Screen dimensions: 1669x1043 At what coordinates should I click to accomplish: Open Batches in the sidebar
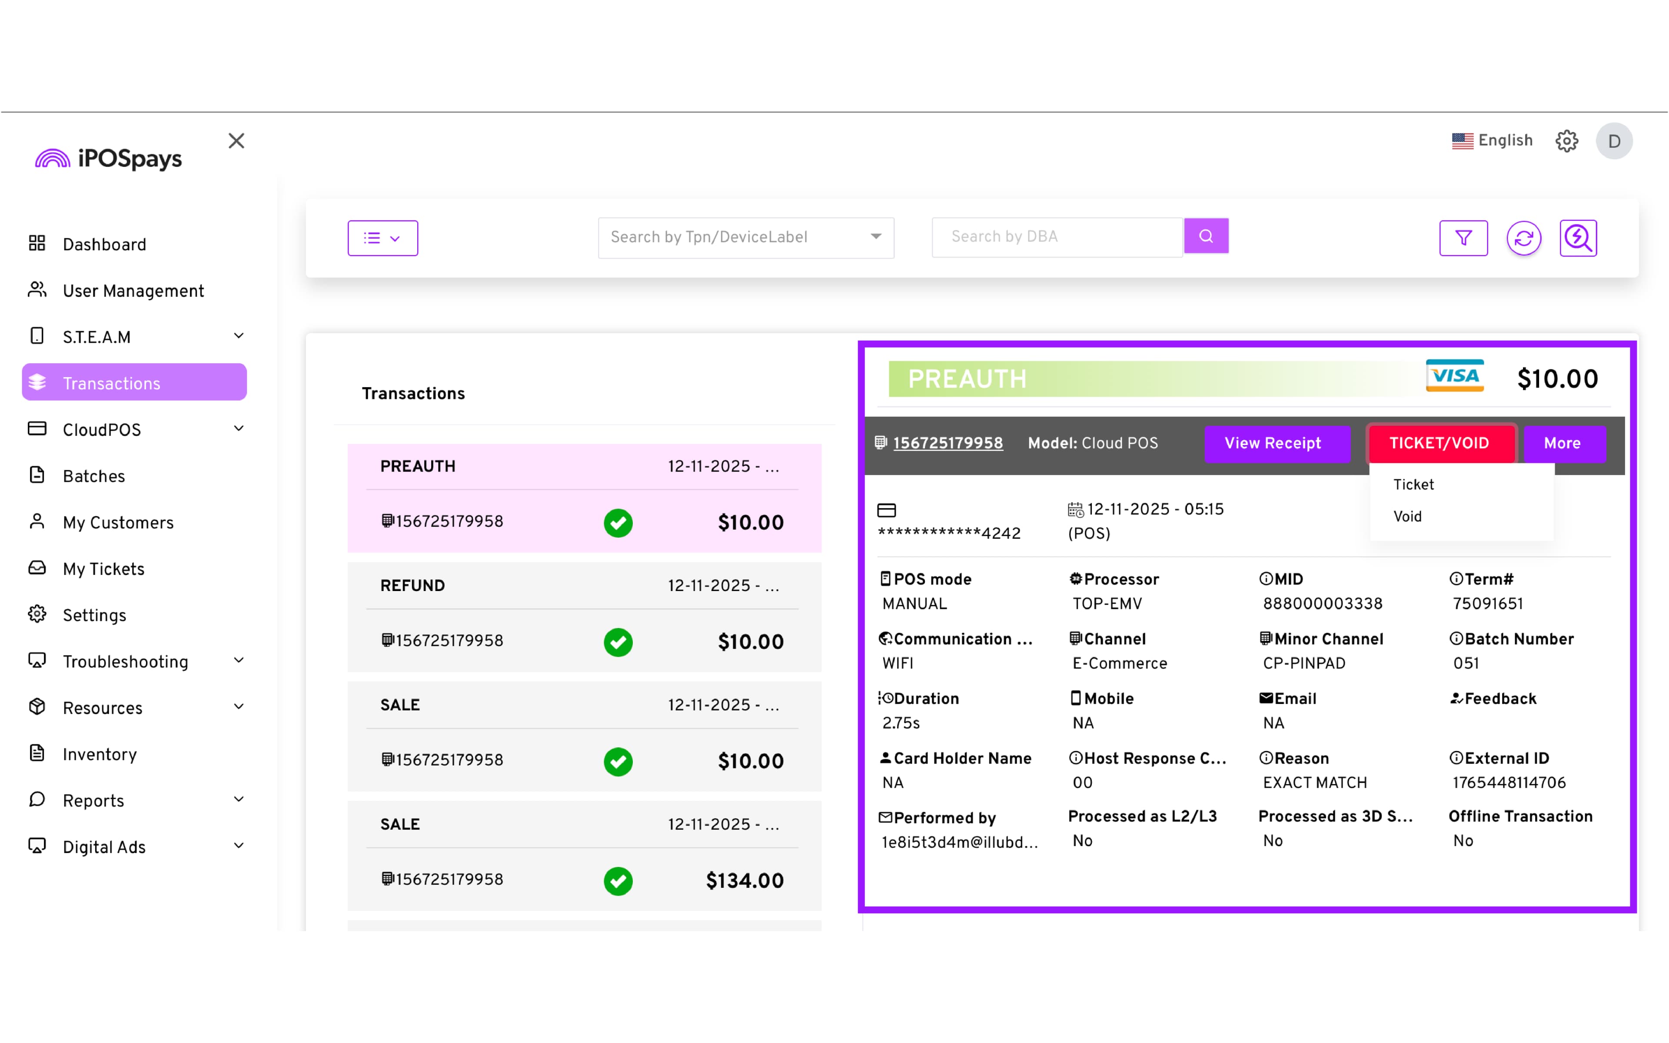point(94,476)
